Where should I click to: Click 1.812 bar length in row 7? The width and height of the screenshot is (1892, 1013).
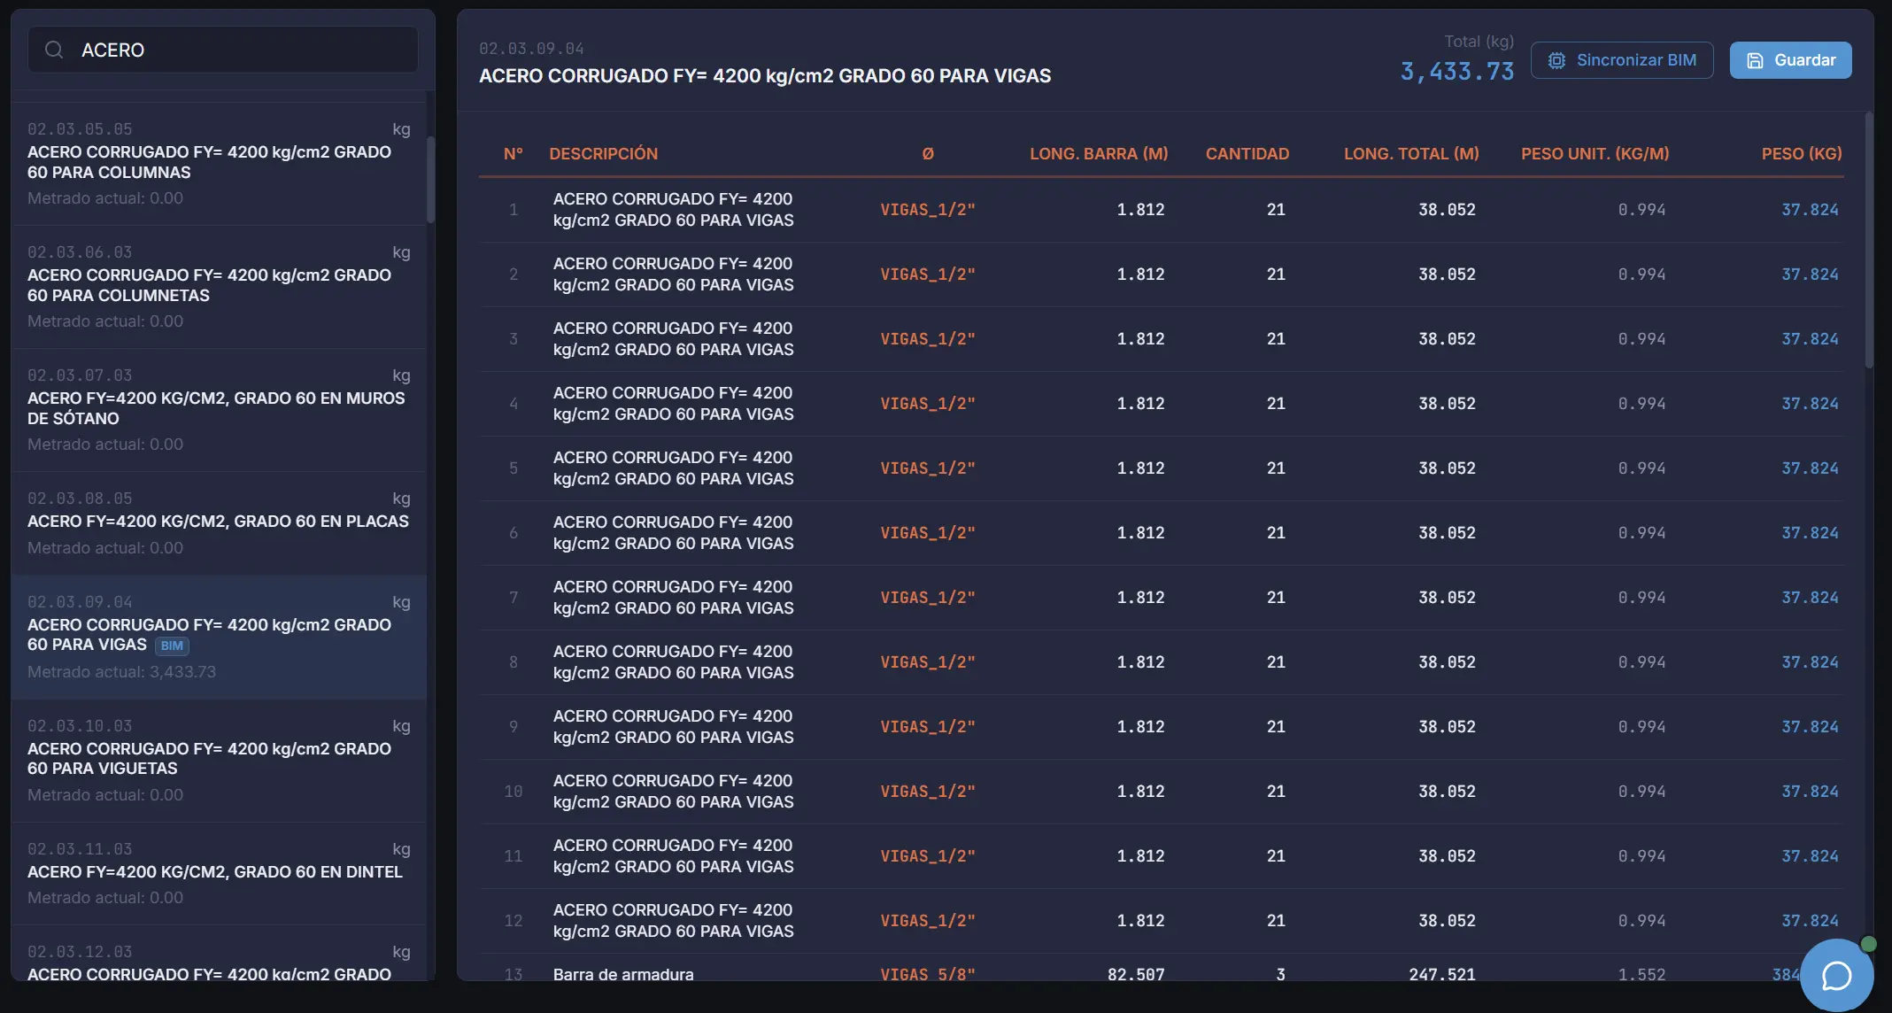(1140, 598)
